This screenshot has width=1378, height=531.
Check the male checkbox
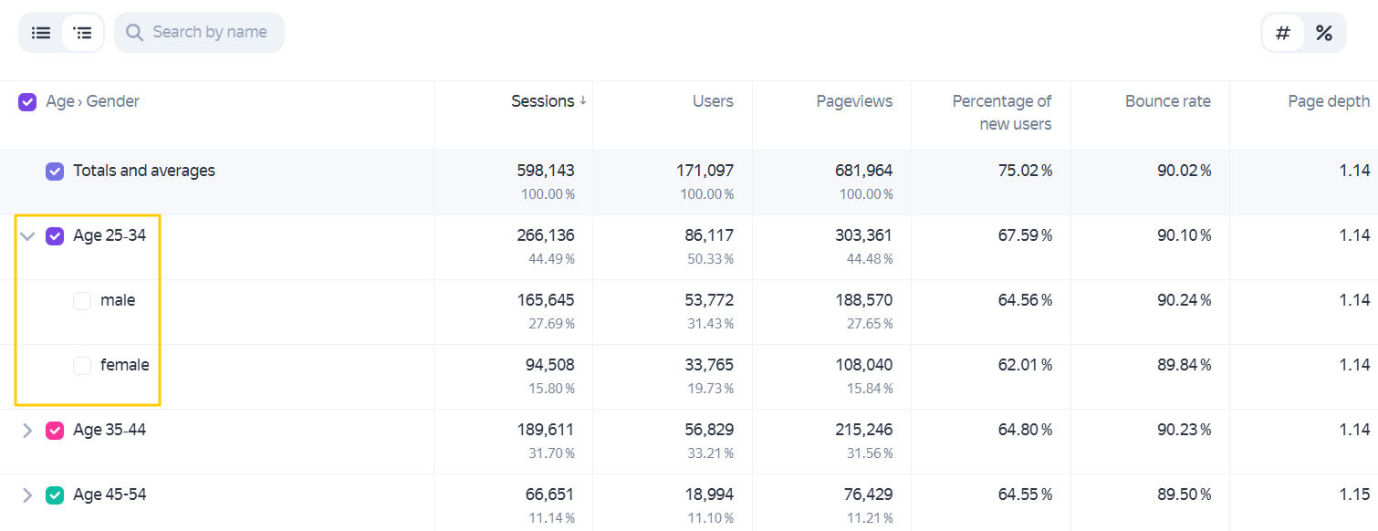[82, 301]
